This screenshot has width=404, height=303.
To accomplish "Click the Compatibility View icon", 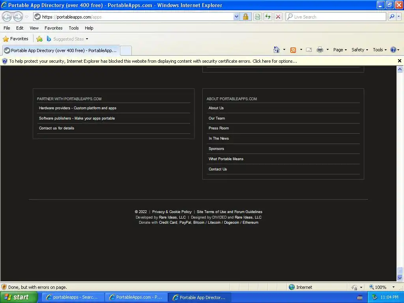I will [x=258, y=17].
